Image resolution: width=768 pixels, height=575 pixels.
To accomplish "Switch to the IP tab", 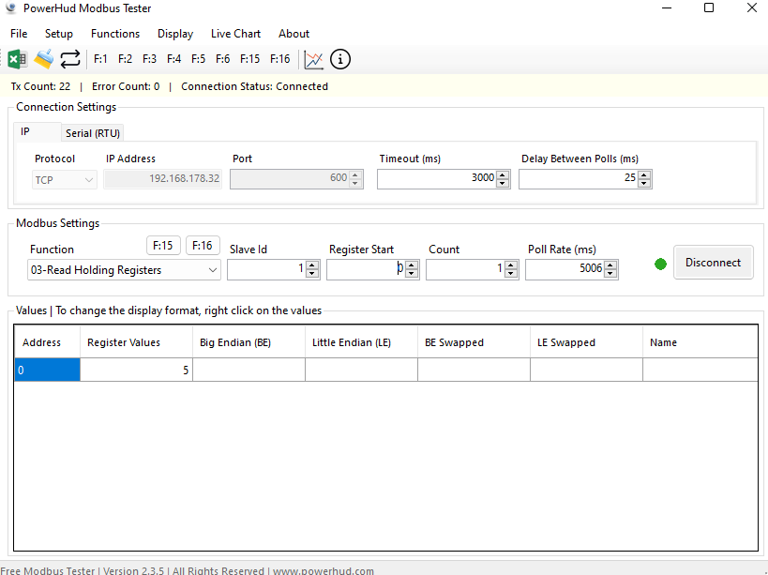I will pyautogui.click(x=38, y=131).
